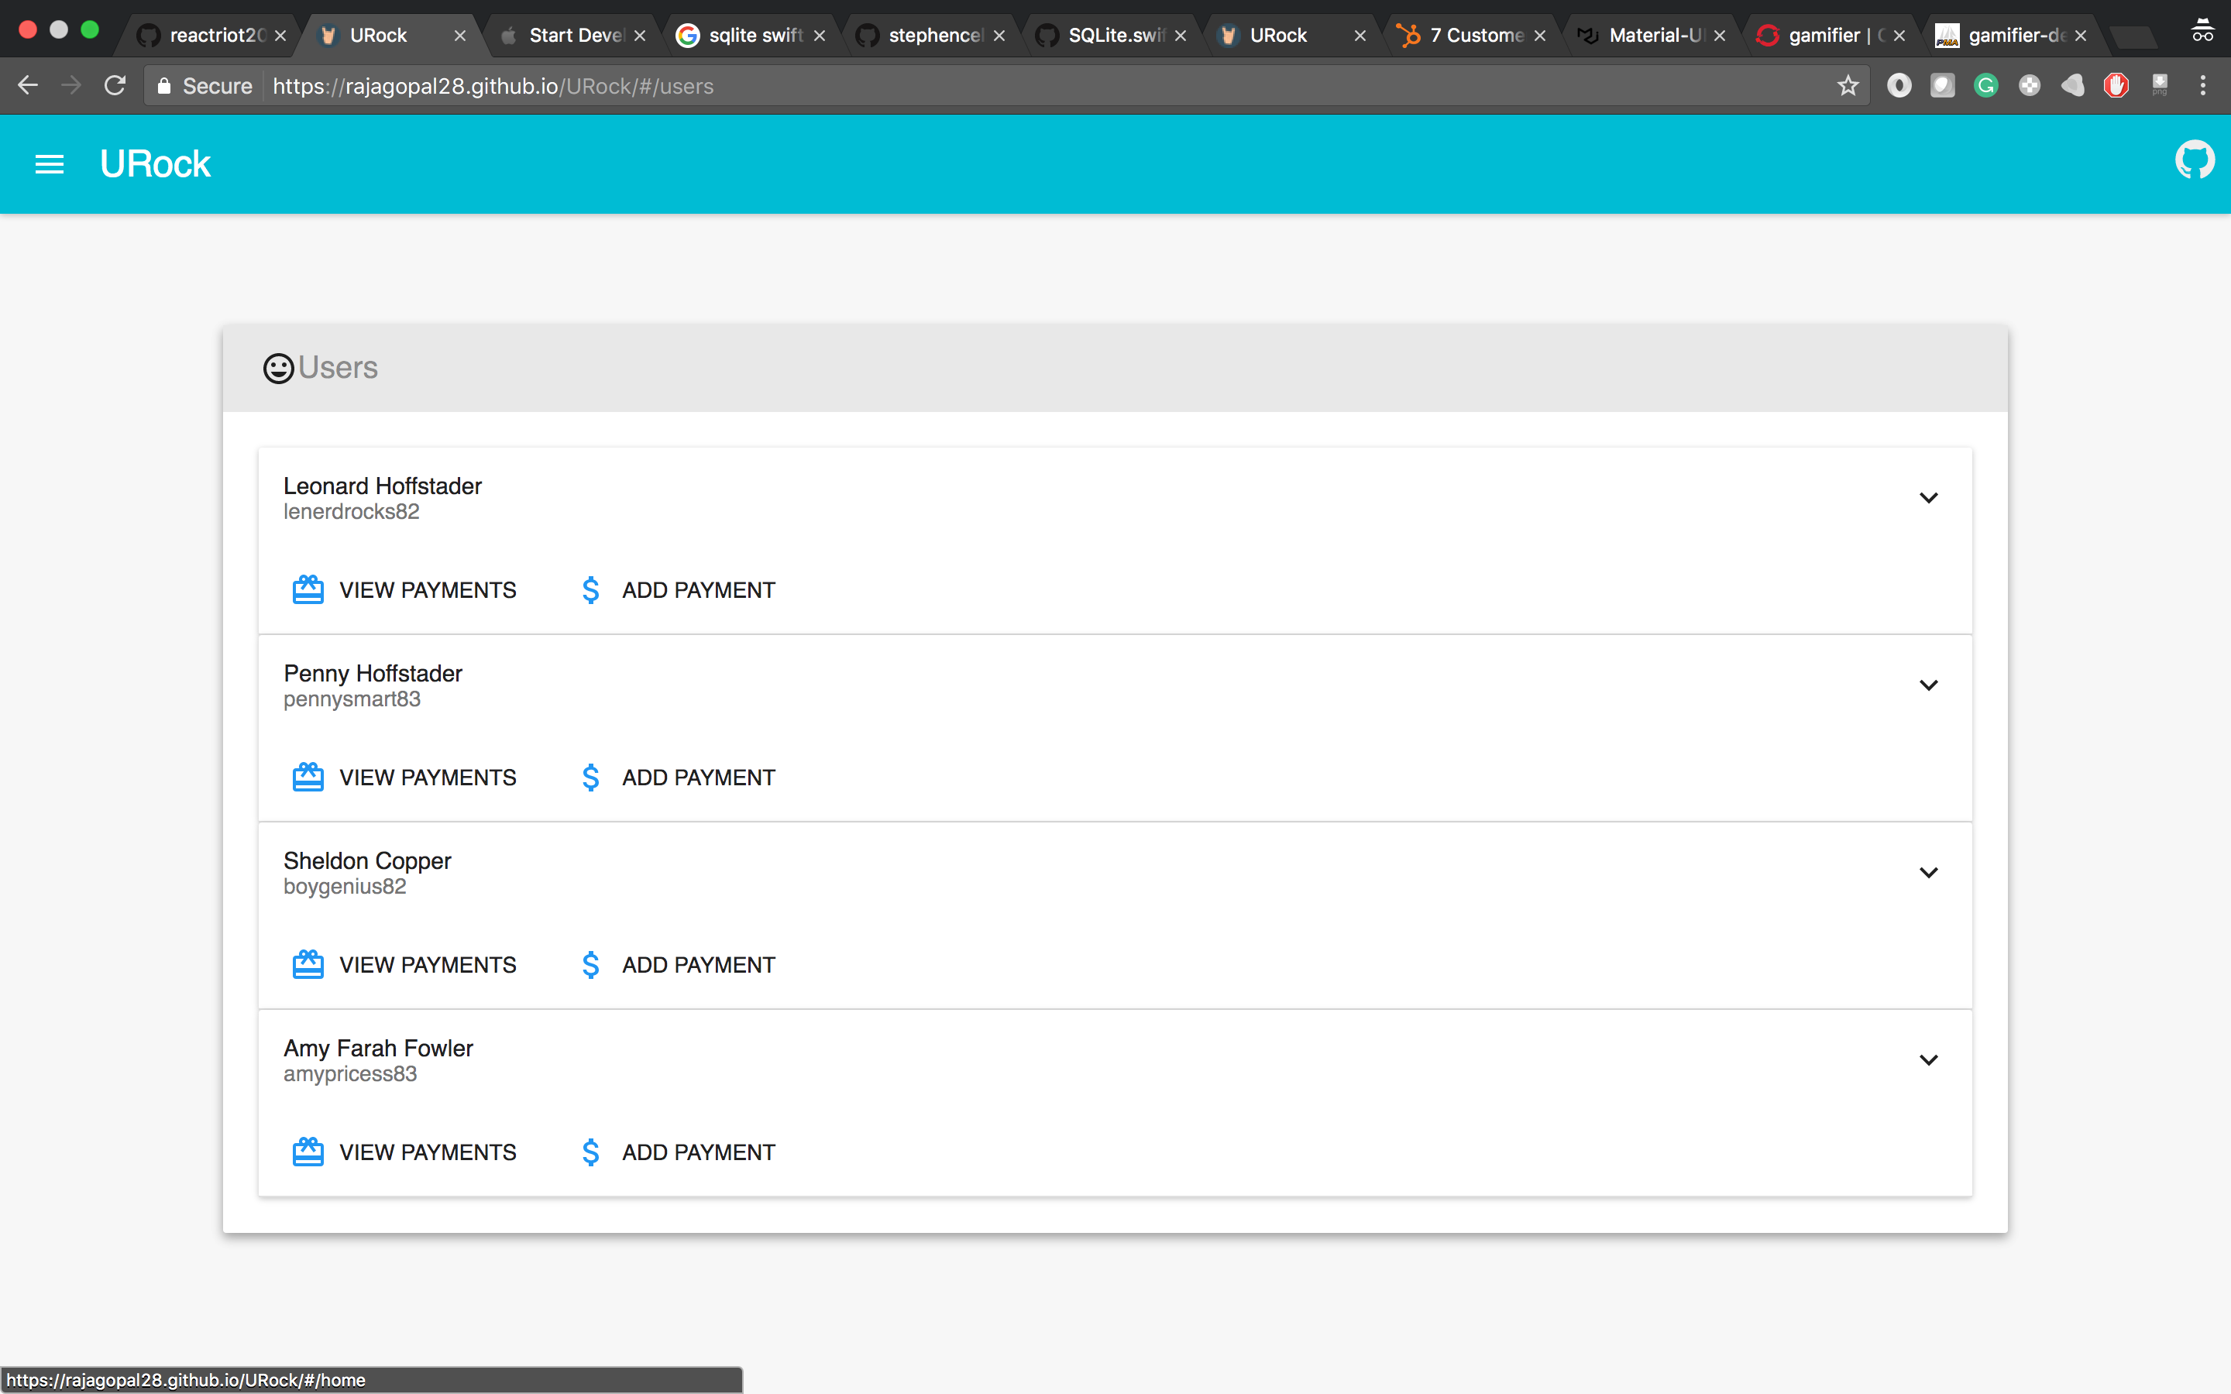The width and height of the screenshot is (2231, 1394).
Task: Click the Grammarly extension icon
Action: click(x=1985, y=86)
